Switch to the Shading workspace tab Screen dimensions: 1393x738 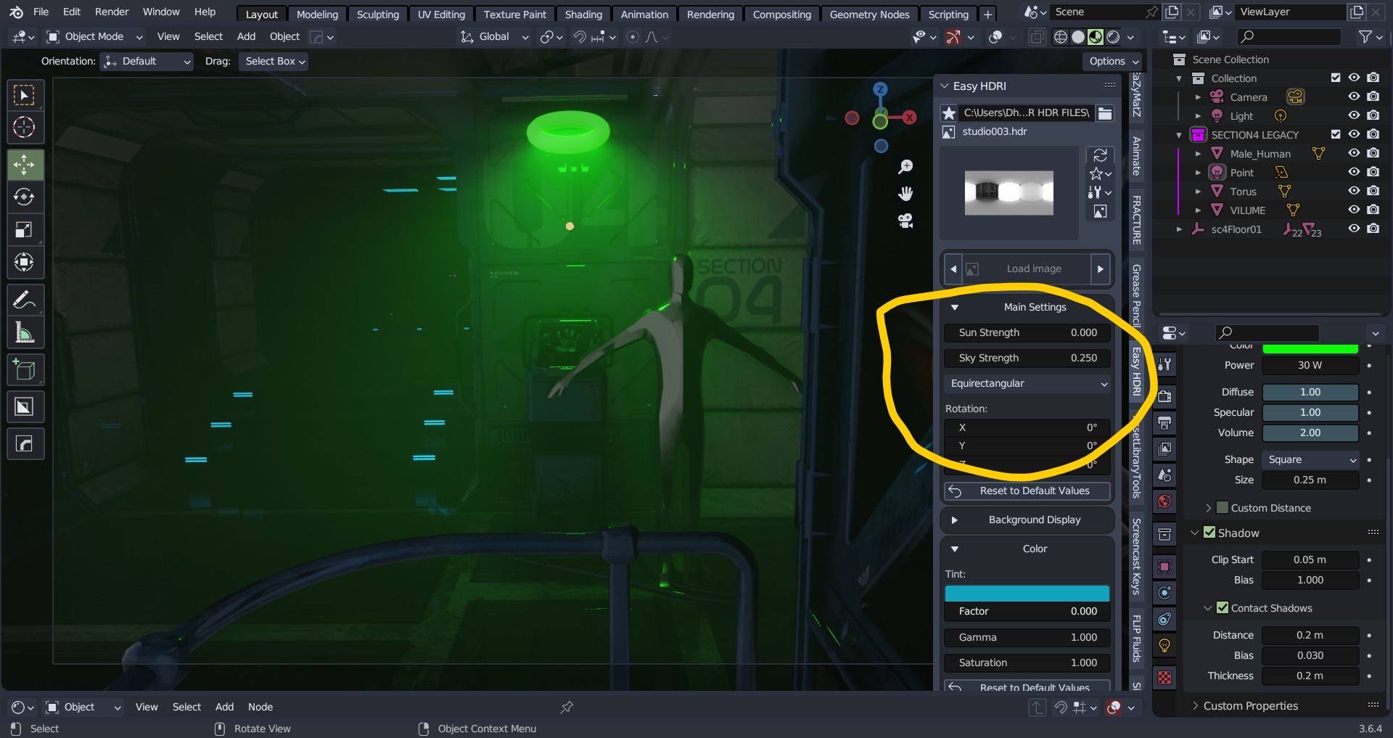583,14
